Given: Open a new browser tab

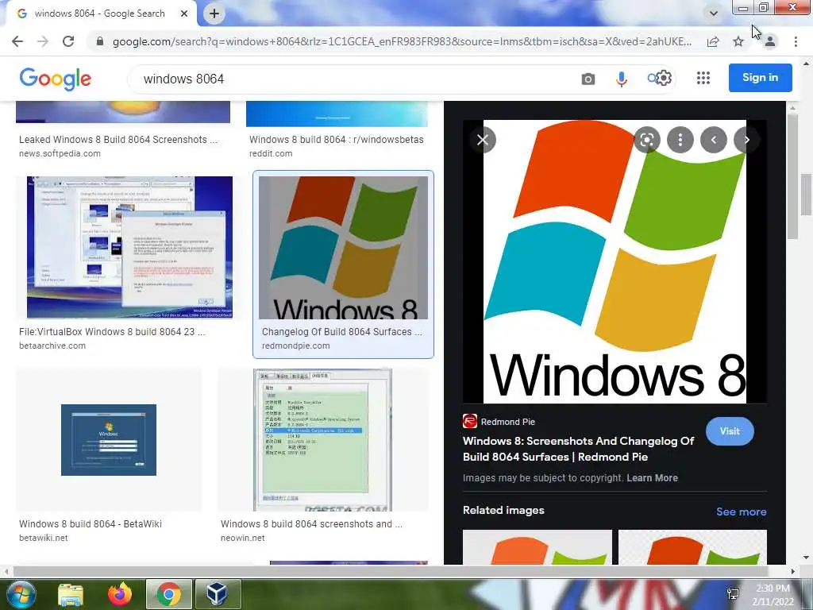Looking at the screenshot, I should (x=214, y=14).
